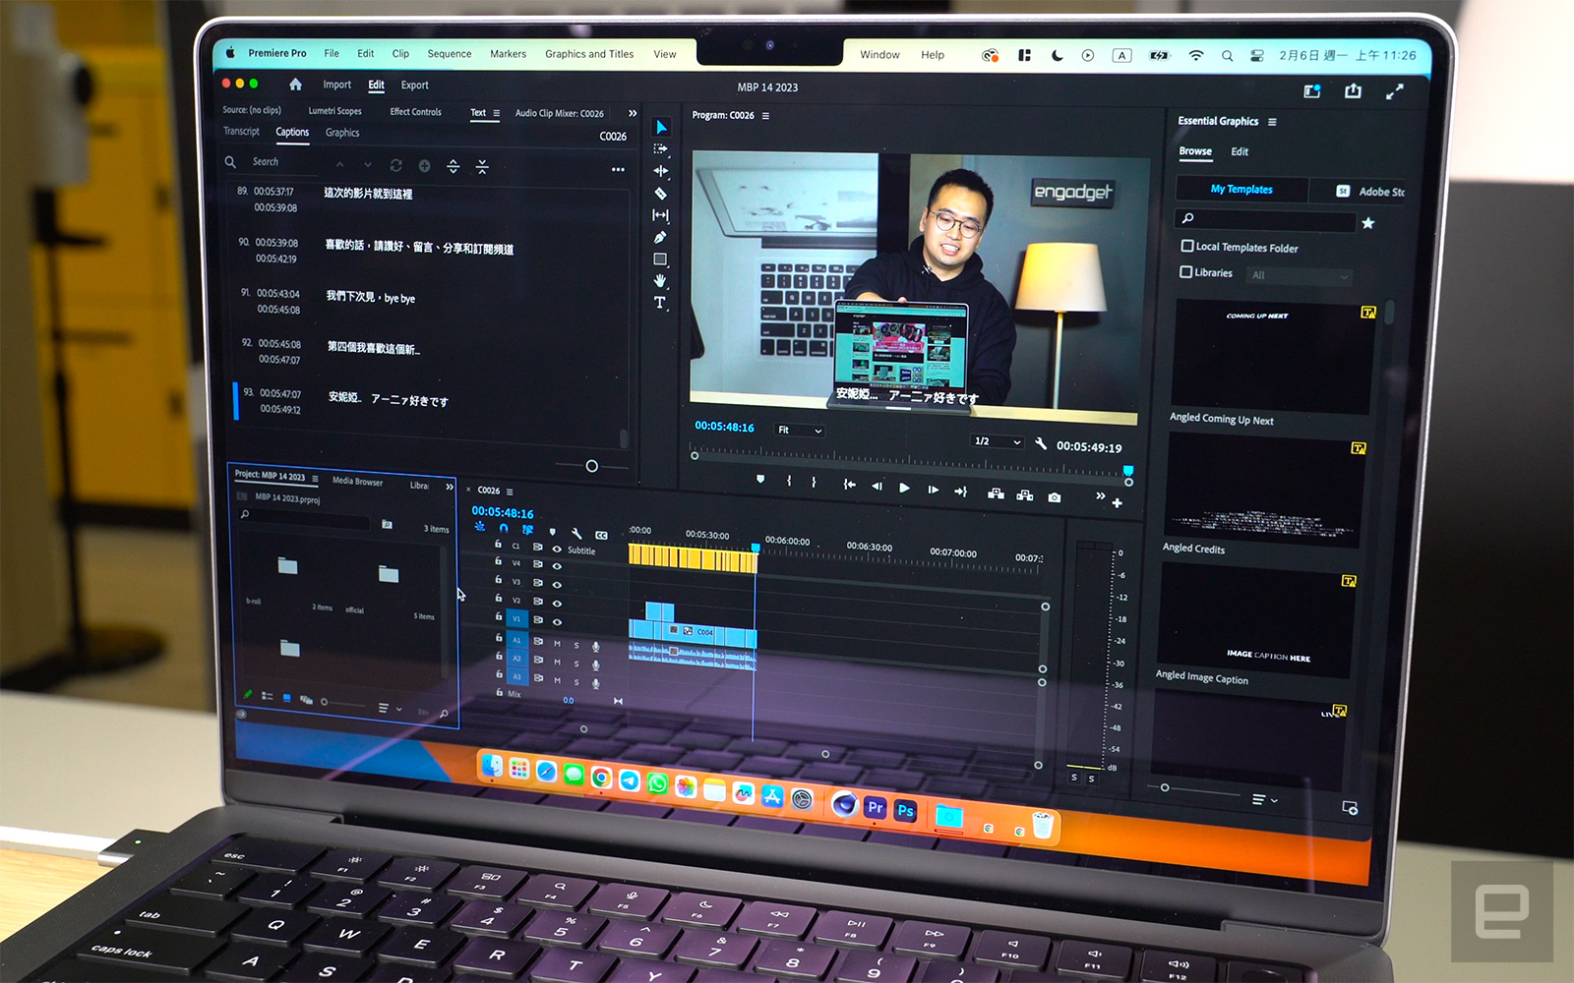Open the Graphics and Titles menu
This screenshot has width=1574, height=983.
click(589, 54)
